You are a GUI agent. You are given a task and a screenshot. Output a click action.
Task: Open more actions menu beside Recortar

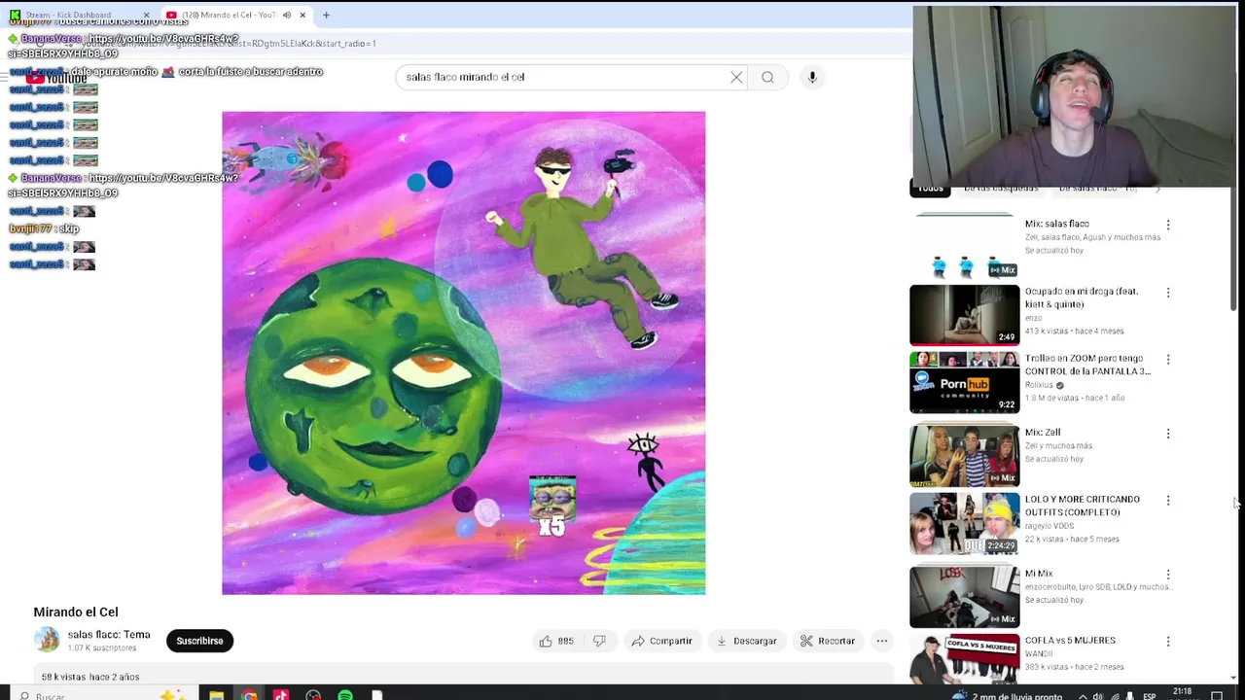[881, 641]
